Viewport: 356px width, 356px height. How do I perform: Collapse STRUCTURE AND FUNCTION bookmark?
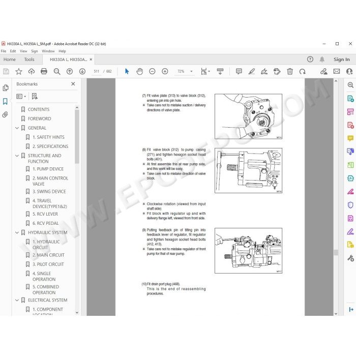(17, 156)
